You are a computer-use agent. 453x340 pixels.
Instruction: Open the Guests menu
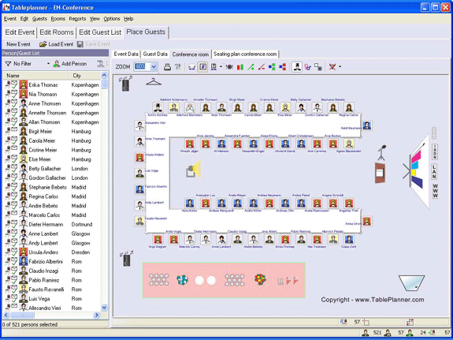[39, 19]
